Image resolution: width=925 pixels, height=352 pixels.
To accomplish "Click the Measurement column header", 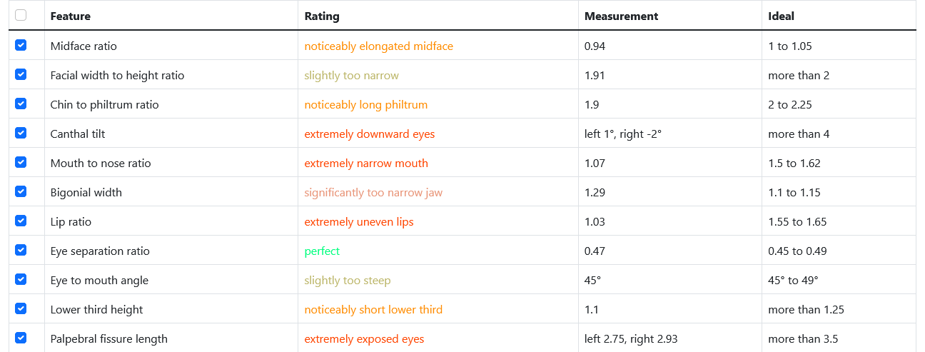I will [621, 16].
